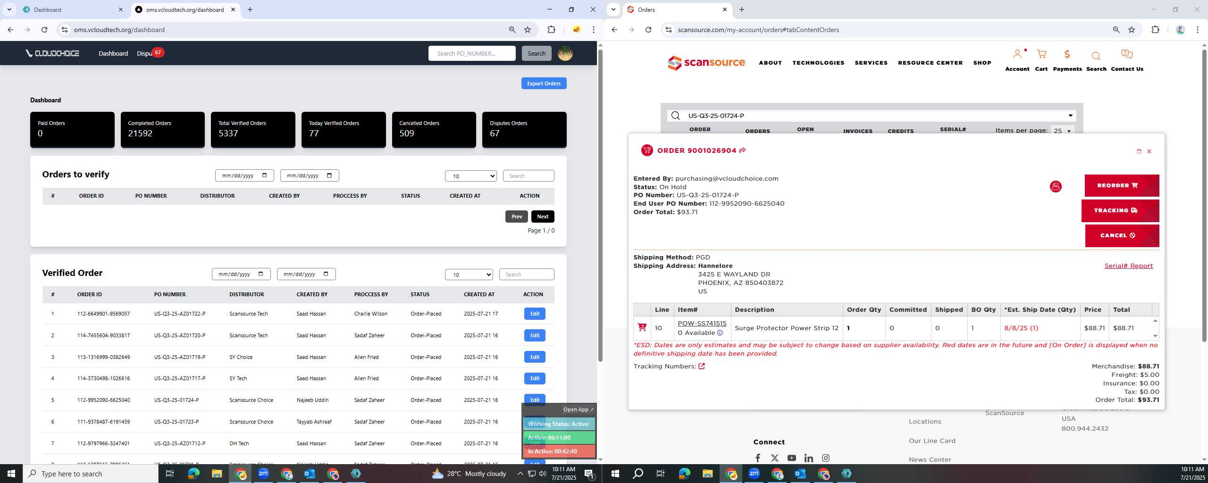The width and height of the screenshot is (1208, 483).
Task: Open Outlook from the right taskbar
Action: [800, 474]
